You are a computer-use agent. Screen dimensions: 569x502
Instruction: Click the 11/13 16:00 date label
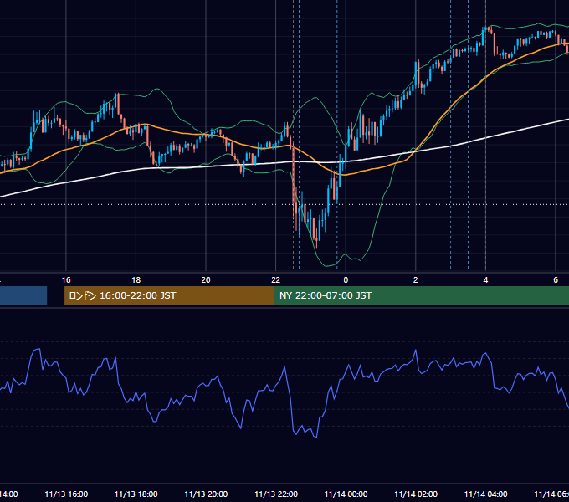(x=66, y=494)
